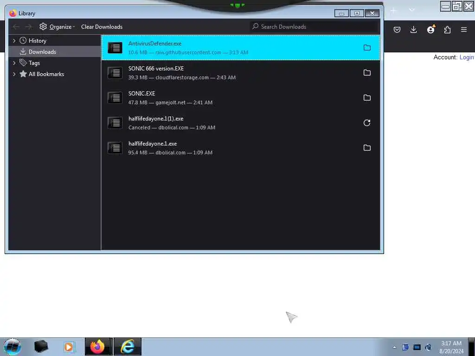The height and width of the screenshot is (356, 475).
Task: Select the SONIC 666 version.EXE filename
Action: pyautogui.click(x=156, y=69)
